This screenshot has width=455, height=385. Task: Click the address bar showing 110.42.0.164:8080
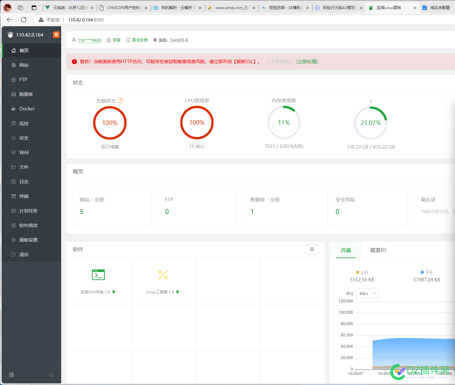(x=86, y=20)
